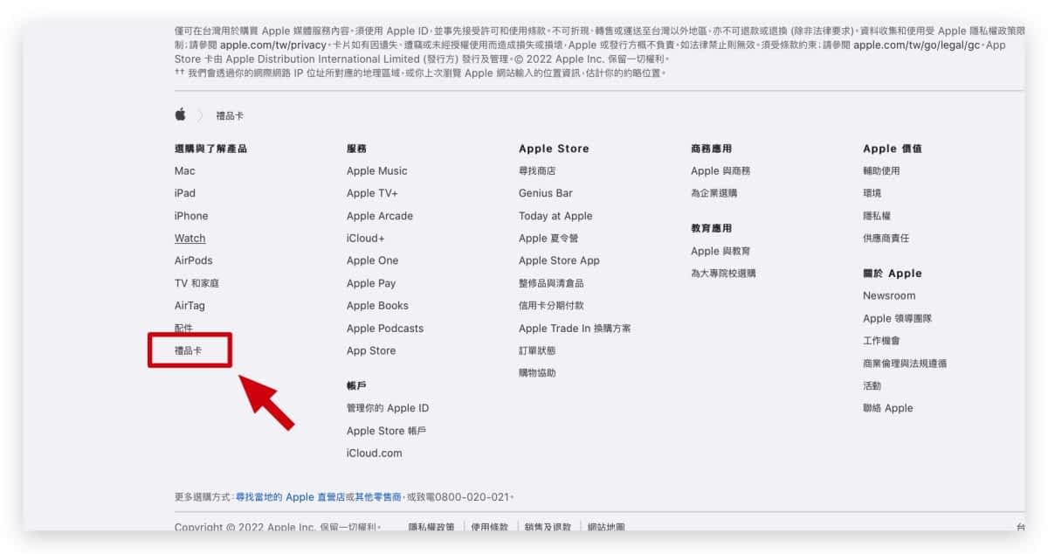Select 為大專院校選購 link
The width and height of the screenshot is (1048, 554).
pos(723,274)
